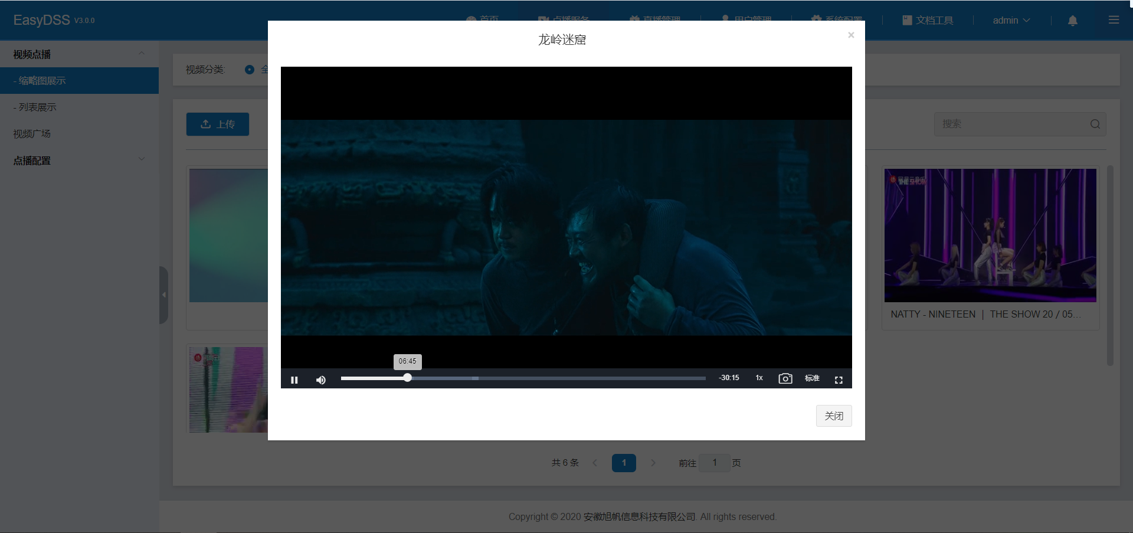Open 视频广场 in the sidebar
This screenshot has width=1133, height=533.
(79, 133)
